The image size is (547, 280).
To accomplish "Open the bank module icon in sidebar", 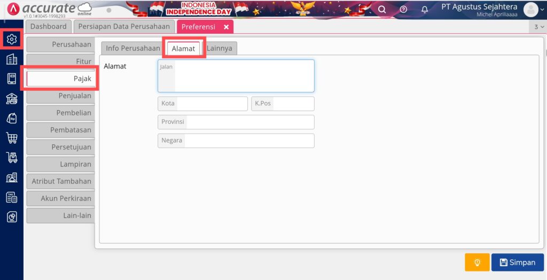I will (x=11, y=98).
